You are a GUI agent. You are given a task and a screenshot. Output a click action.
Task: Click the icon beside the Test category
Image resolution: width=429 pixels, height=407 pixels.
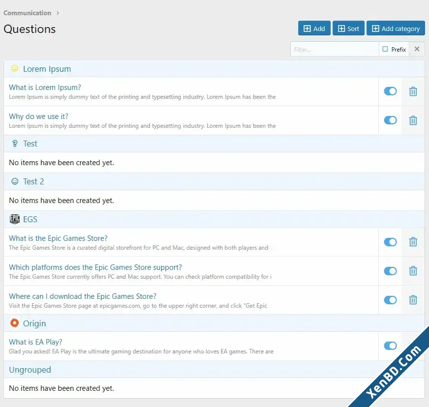[x=15, y=144]
